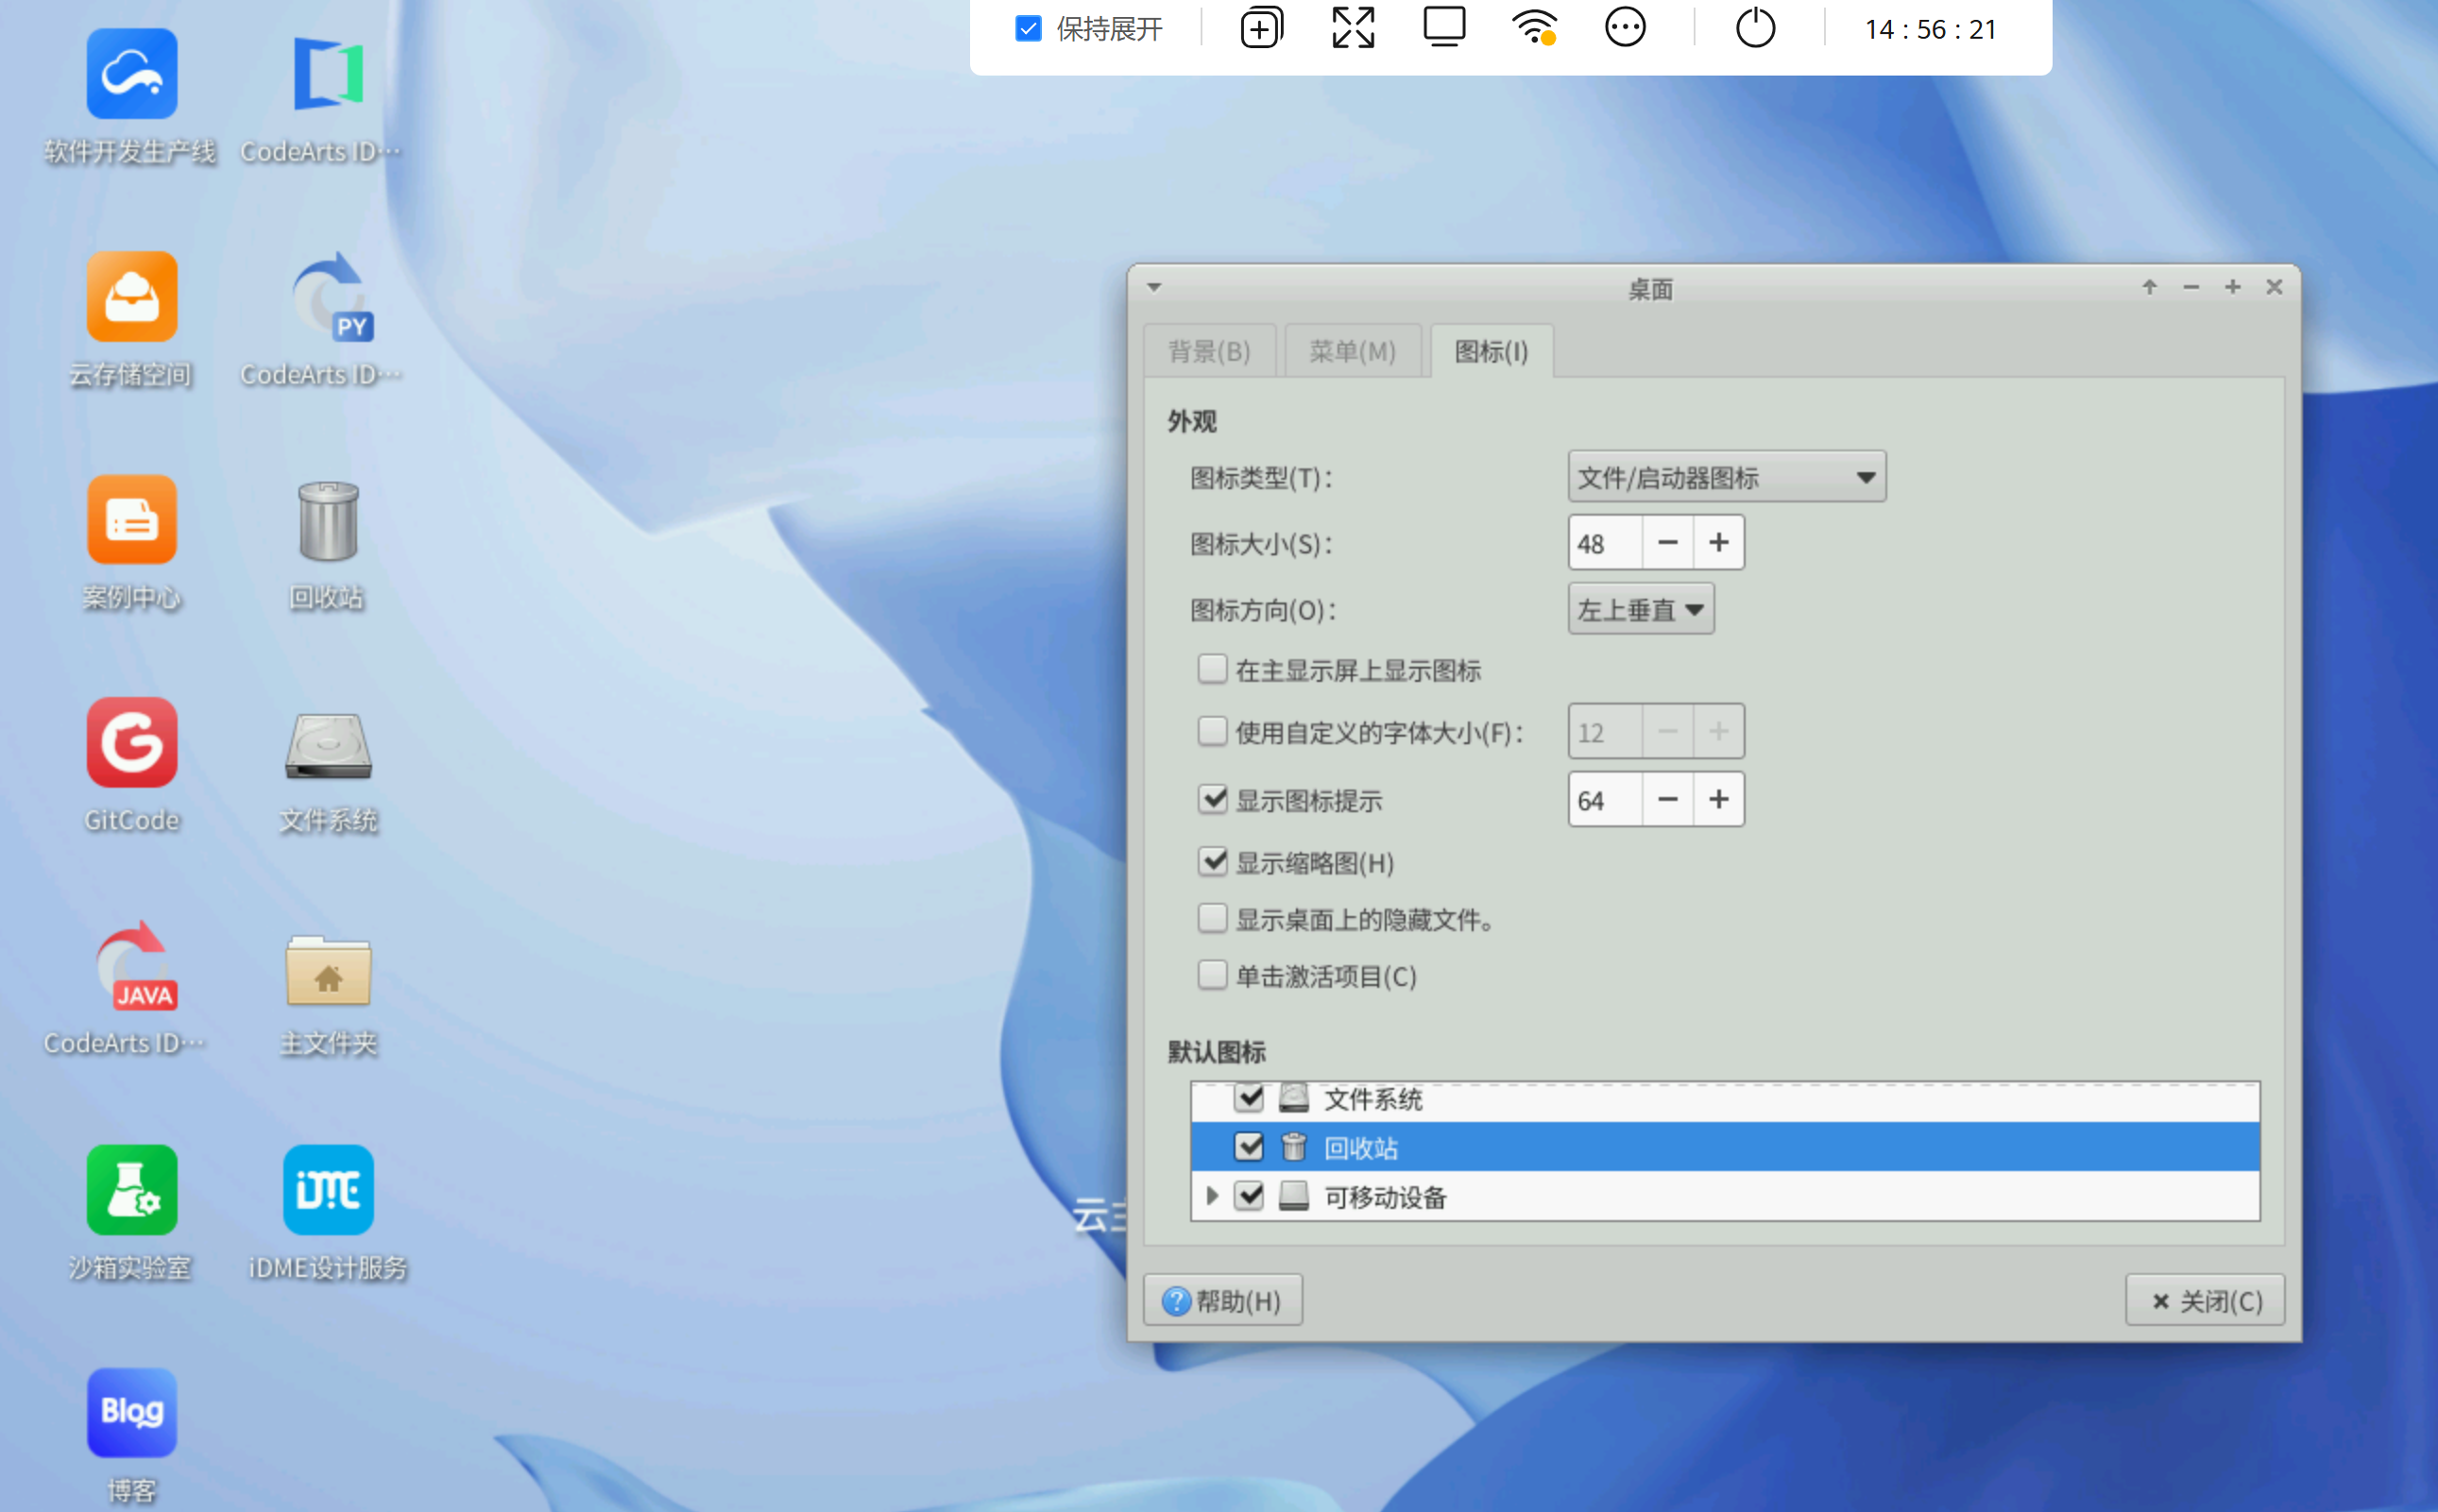Open the 图标方向 左上垂直 dropdown

pyautogui.click(x=1640, y=609)
